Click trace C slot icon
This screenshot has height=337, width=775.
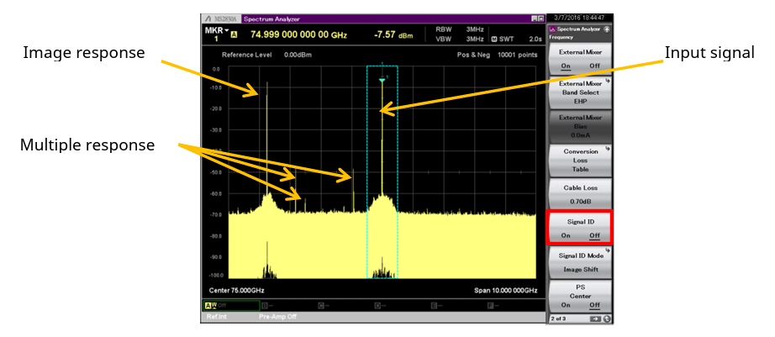point(320,305)
